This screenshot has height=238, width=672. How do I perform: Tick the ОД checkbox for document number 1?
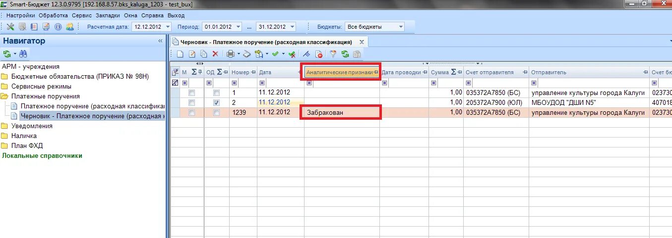coord(216,93)
